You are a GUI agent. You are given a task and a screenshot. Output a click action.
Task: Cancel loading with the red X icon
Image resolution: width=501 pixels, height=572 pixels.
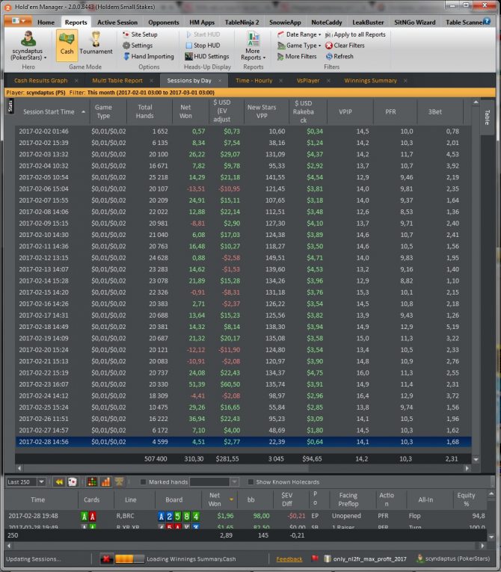(106, 559)
